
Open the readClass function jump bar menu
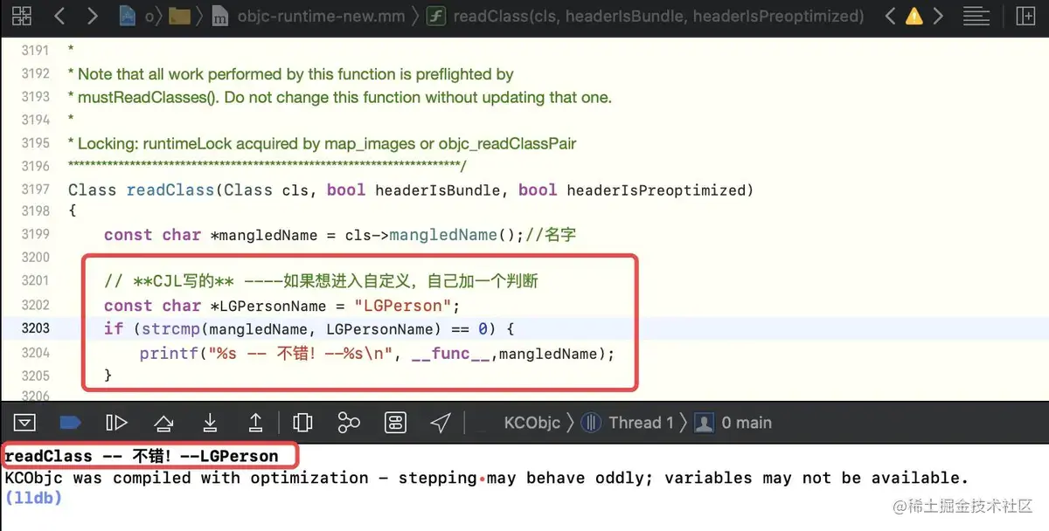(x=645, y=16)
